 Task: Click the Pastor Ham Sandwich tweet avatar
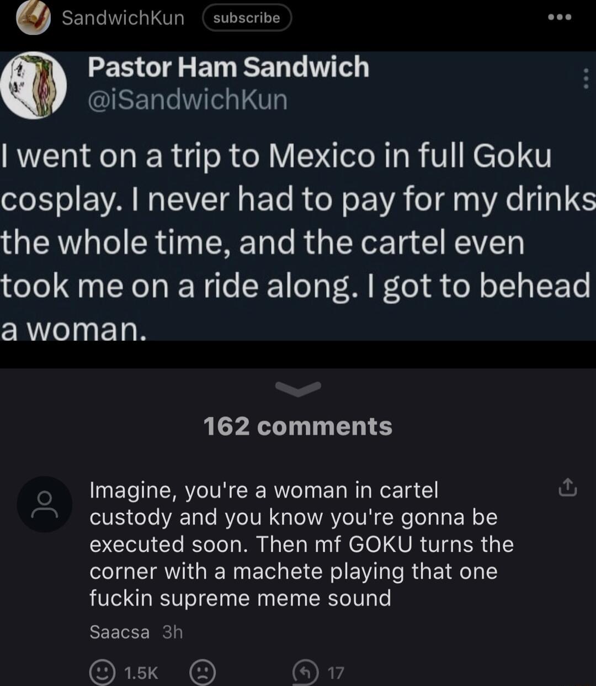(x=34, y=85)
